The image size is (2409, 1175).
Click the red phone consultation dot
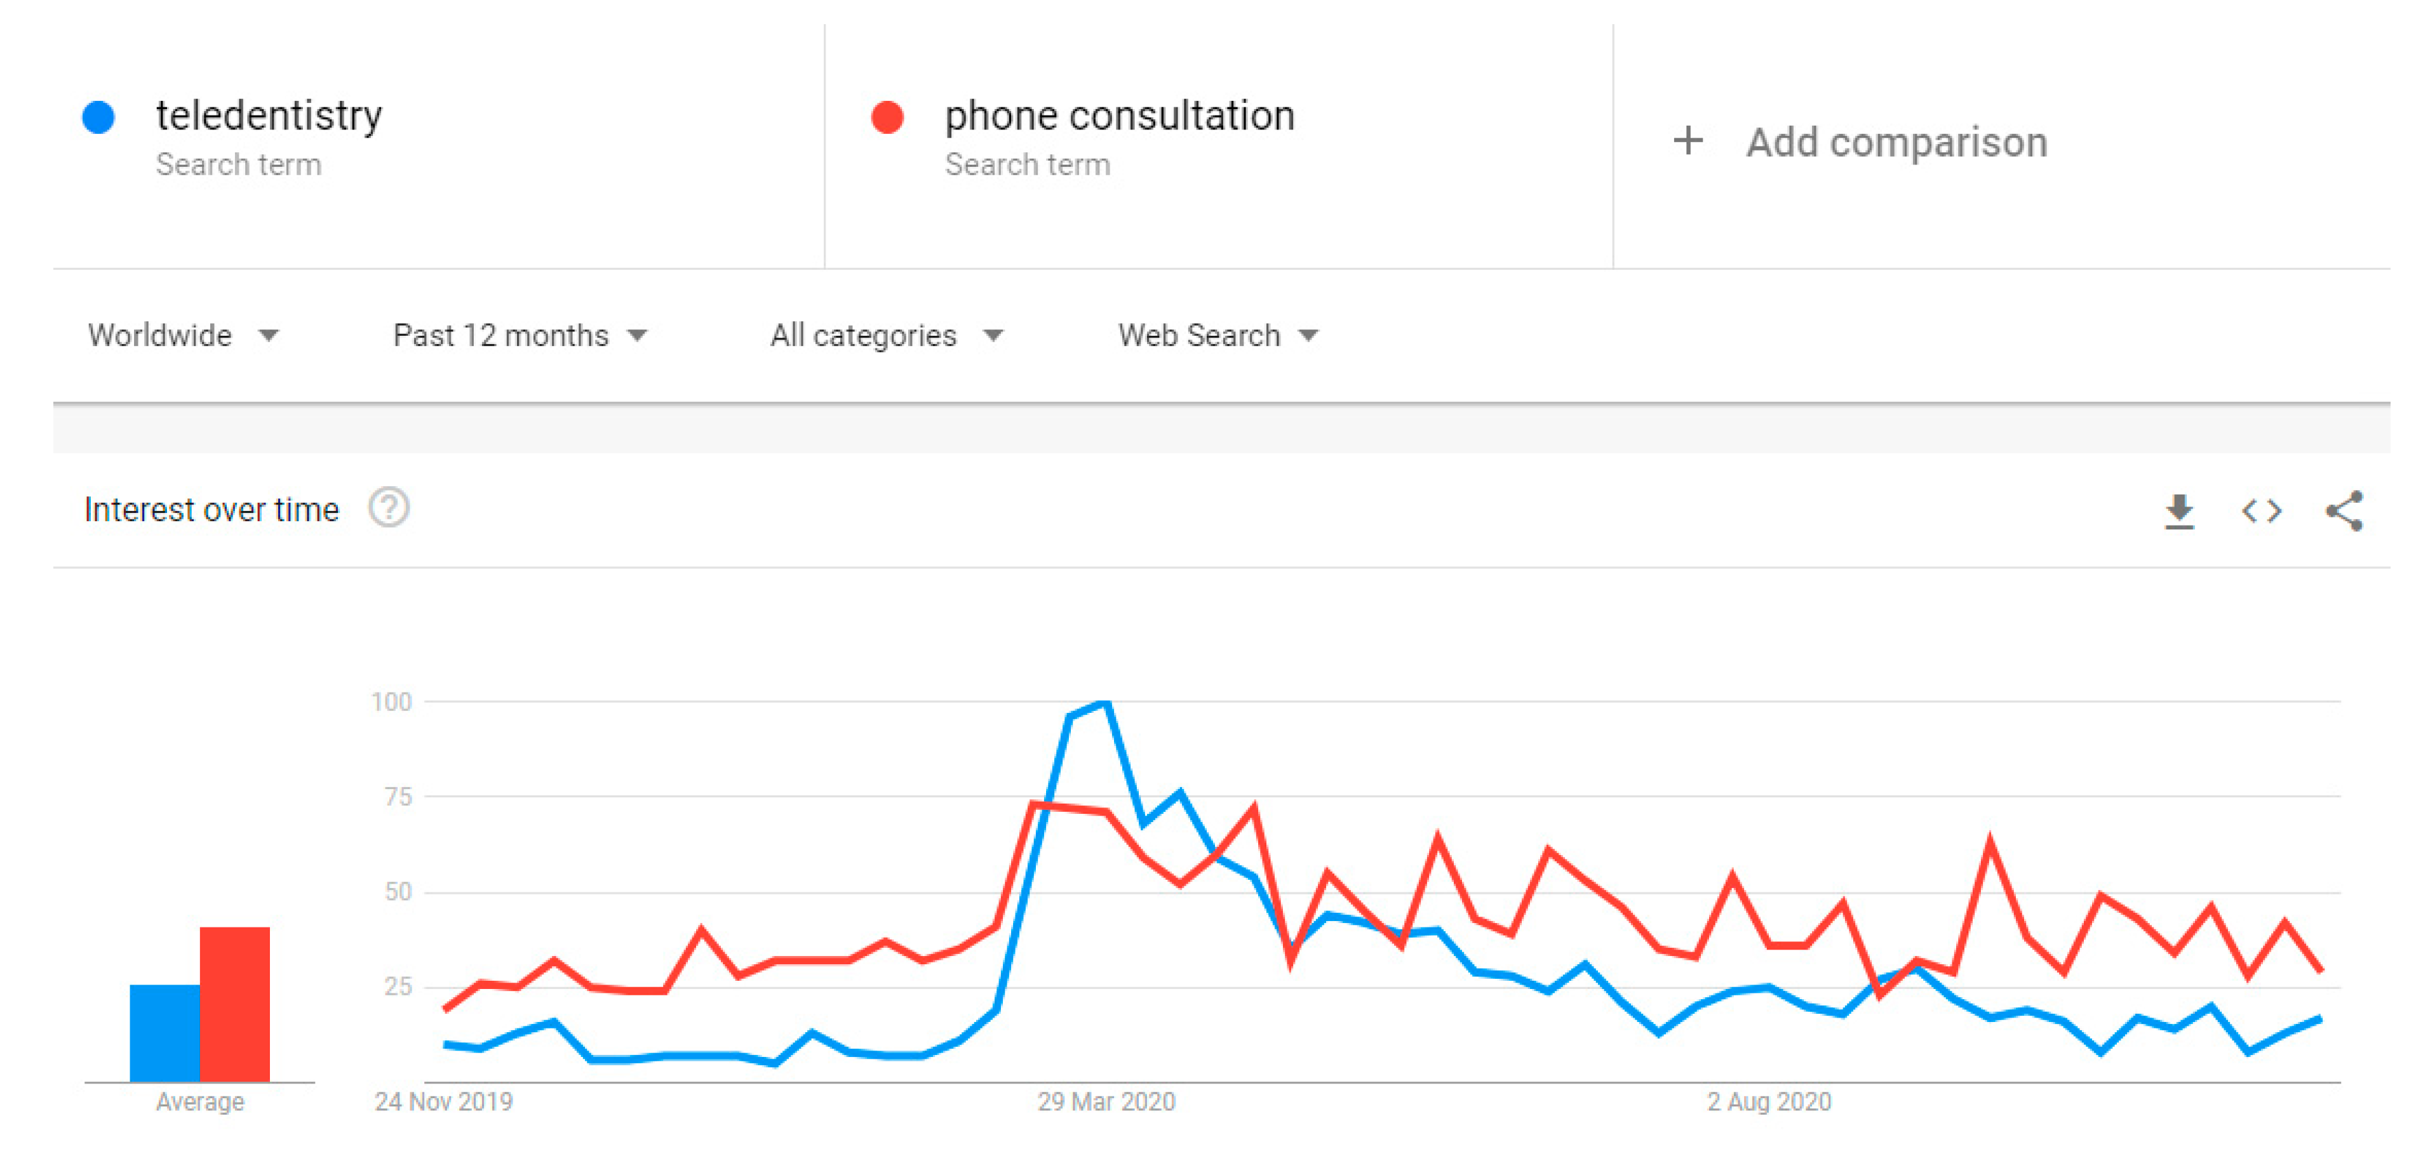887,118
